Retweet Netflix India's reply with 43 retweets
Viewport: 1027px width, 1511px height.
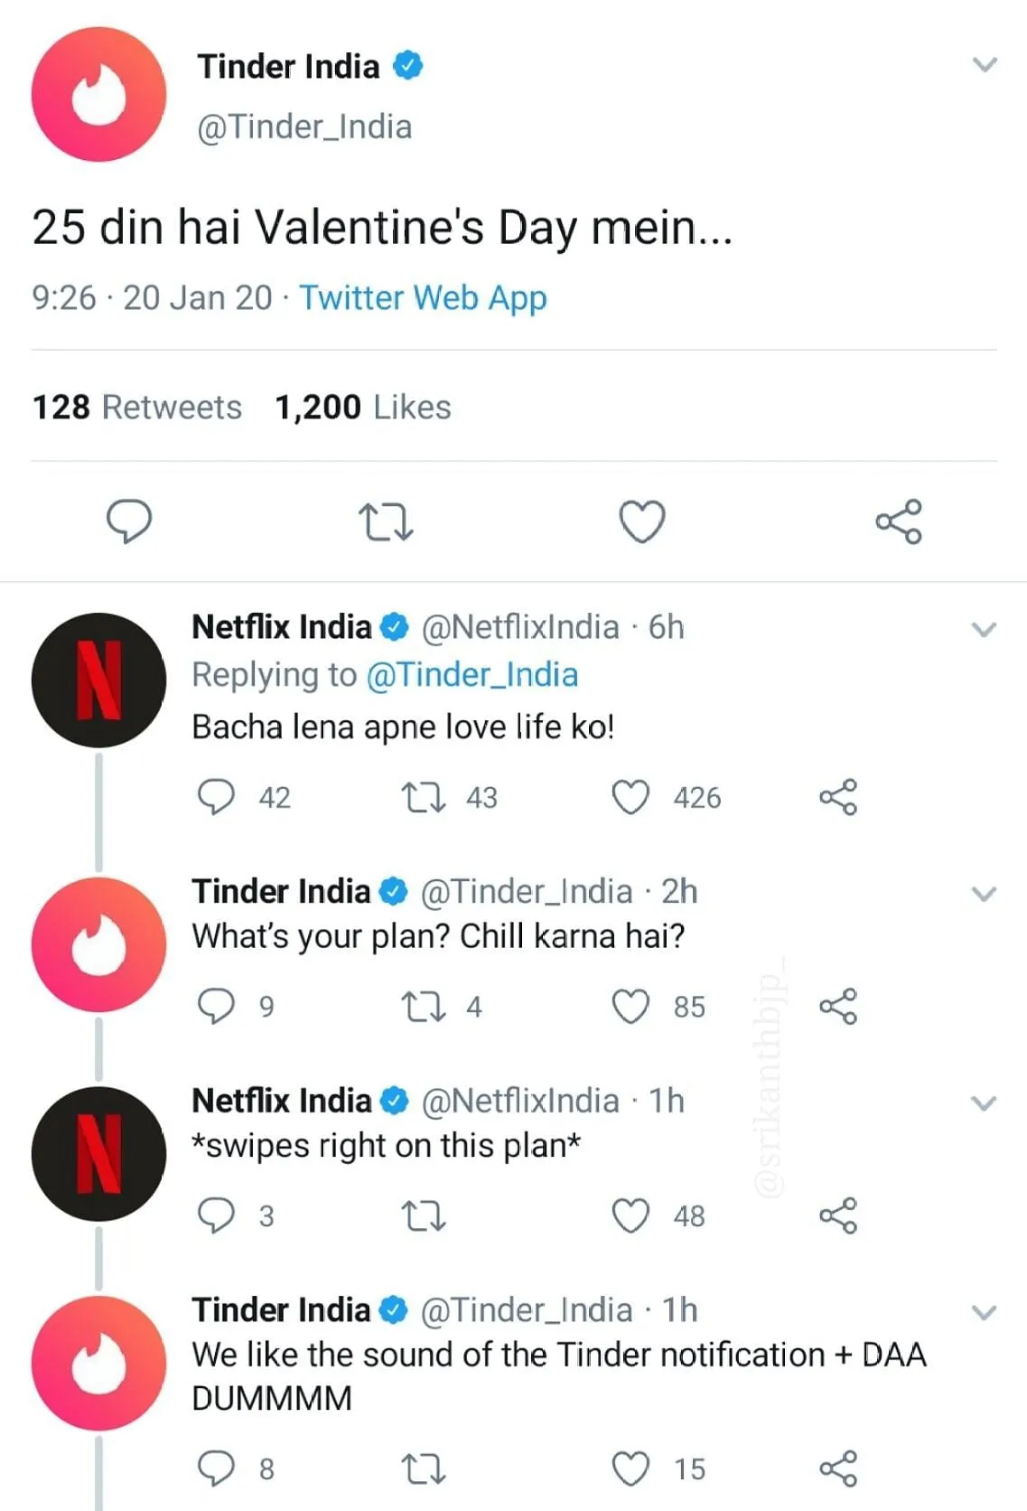tap(423, 797)
